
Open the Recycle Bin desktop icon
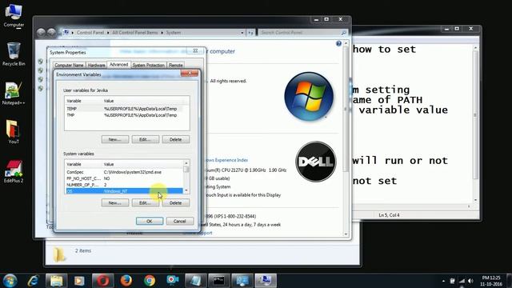[x=14, y=54]
